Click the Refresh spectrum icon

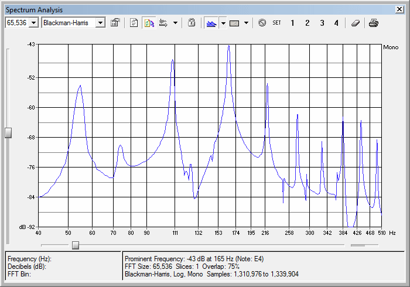134,23
